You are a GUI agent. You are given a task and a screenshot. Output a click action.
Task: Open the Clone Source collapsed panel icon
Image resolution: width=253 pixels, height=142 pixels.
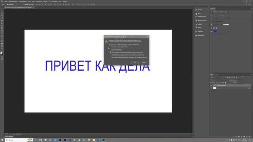pos(196,21)
